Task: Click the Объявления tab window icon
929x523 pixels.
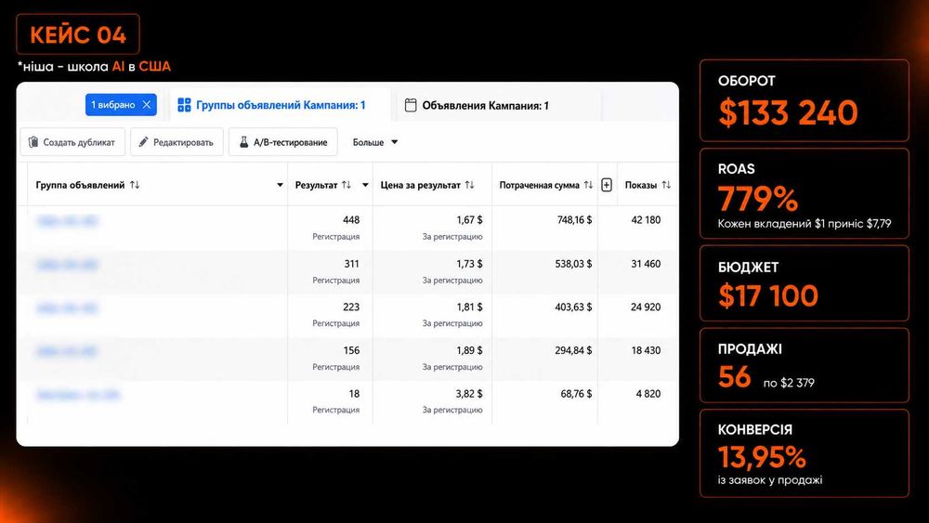Action: [411, 105]
